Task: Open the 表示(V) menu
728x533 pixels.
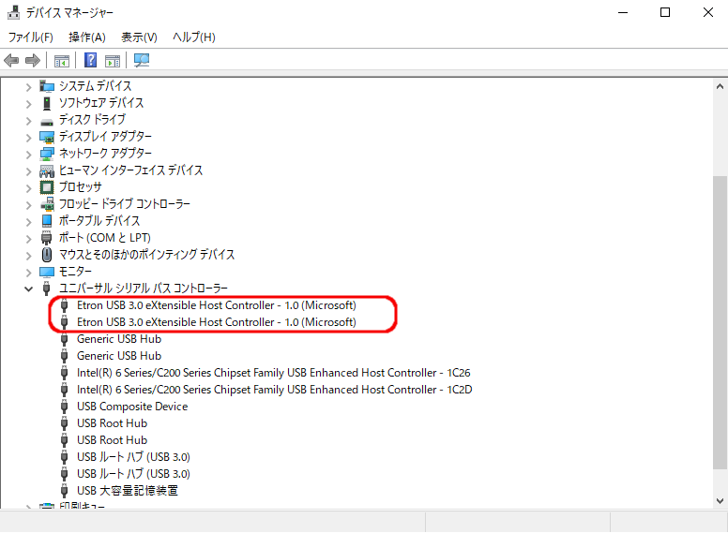Action: (x=139, y=37)
